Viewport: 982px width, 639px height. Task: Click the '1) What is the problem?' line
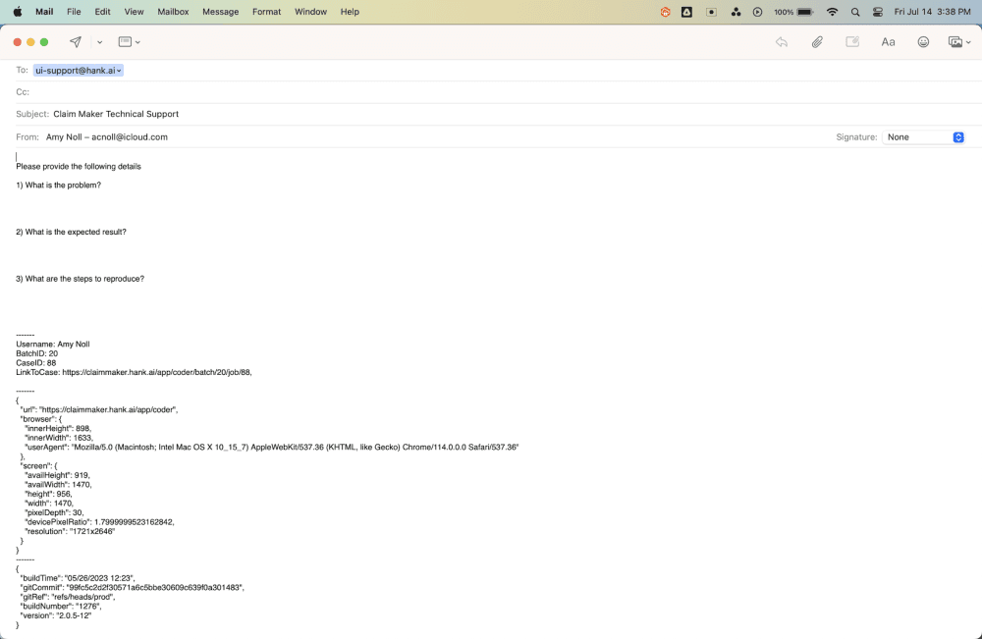coord(58,186)
